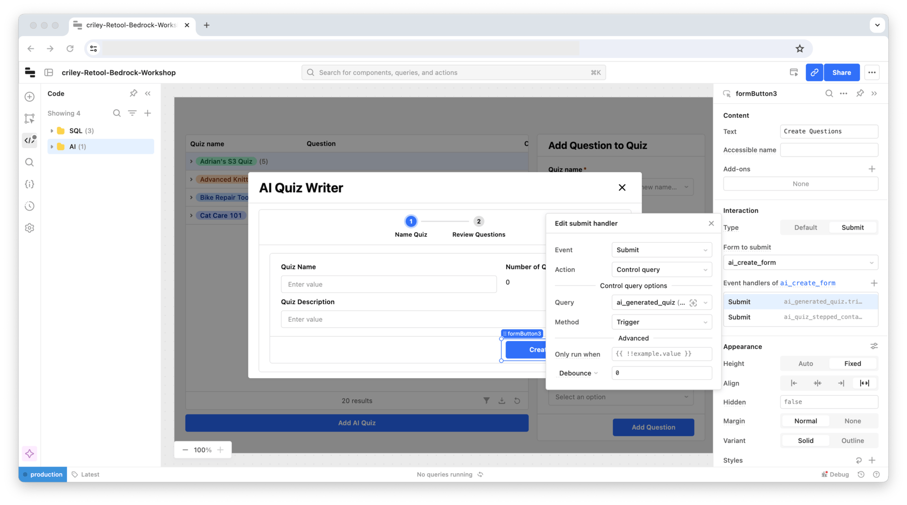Reload the browser page
907x505 pixels.
(70, 48)
